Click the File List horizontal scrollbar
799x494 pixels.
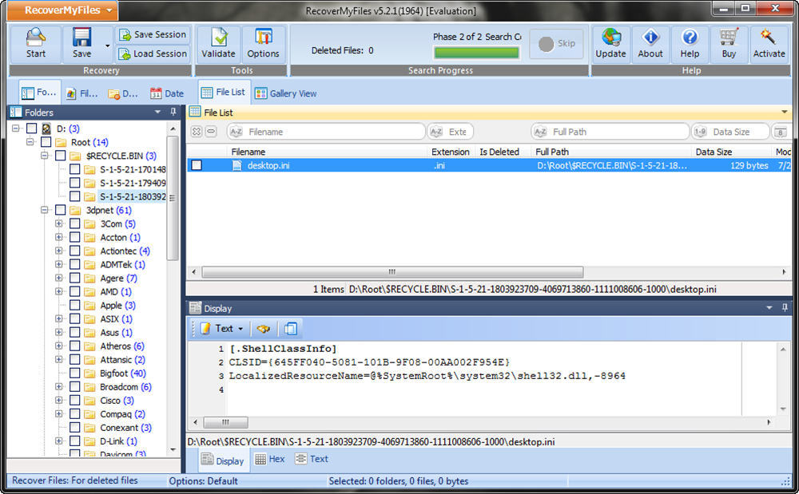pyautogui.click(x=392, y=271)
